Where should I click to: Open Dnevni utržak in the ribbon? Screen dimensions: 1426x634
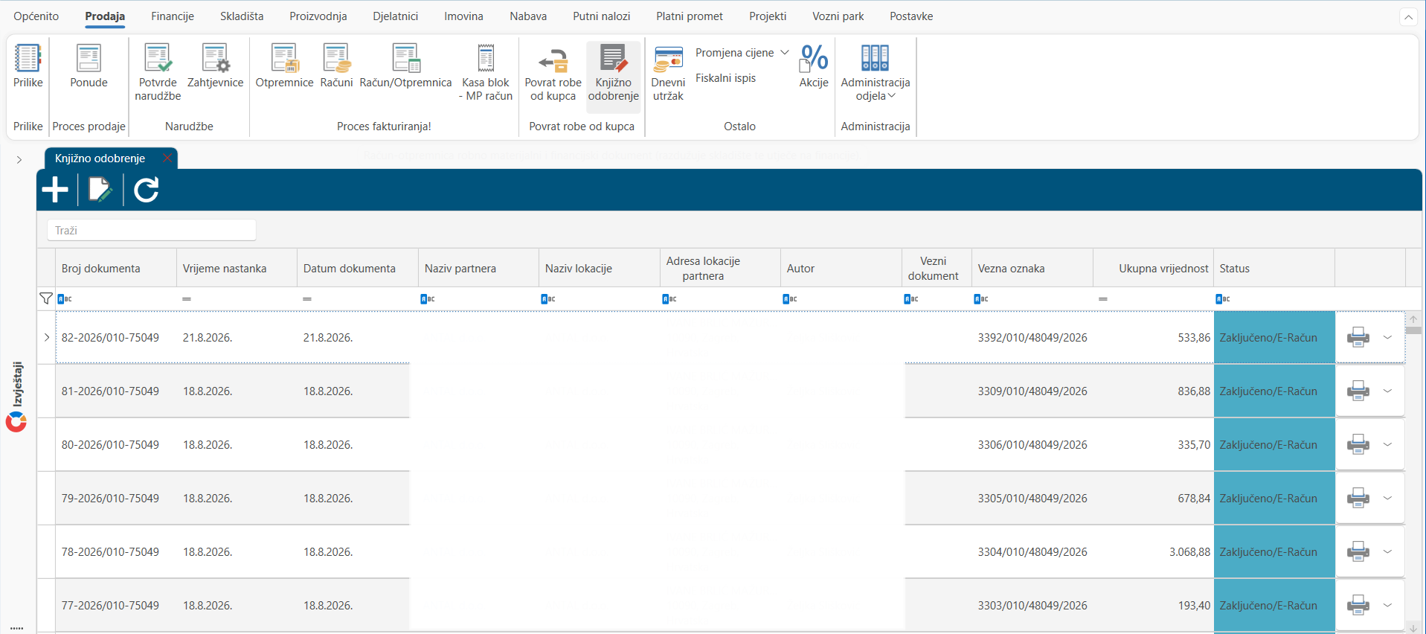668,72
